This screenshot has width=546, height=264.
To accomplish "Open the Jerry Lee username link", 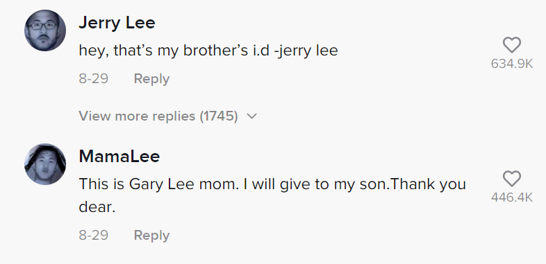I will [x=117, y=23].
